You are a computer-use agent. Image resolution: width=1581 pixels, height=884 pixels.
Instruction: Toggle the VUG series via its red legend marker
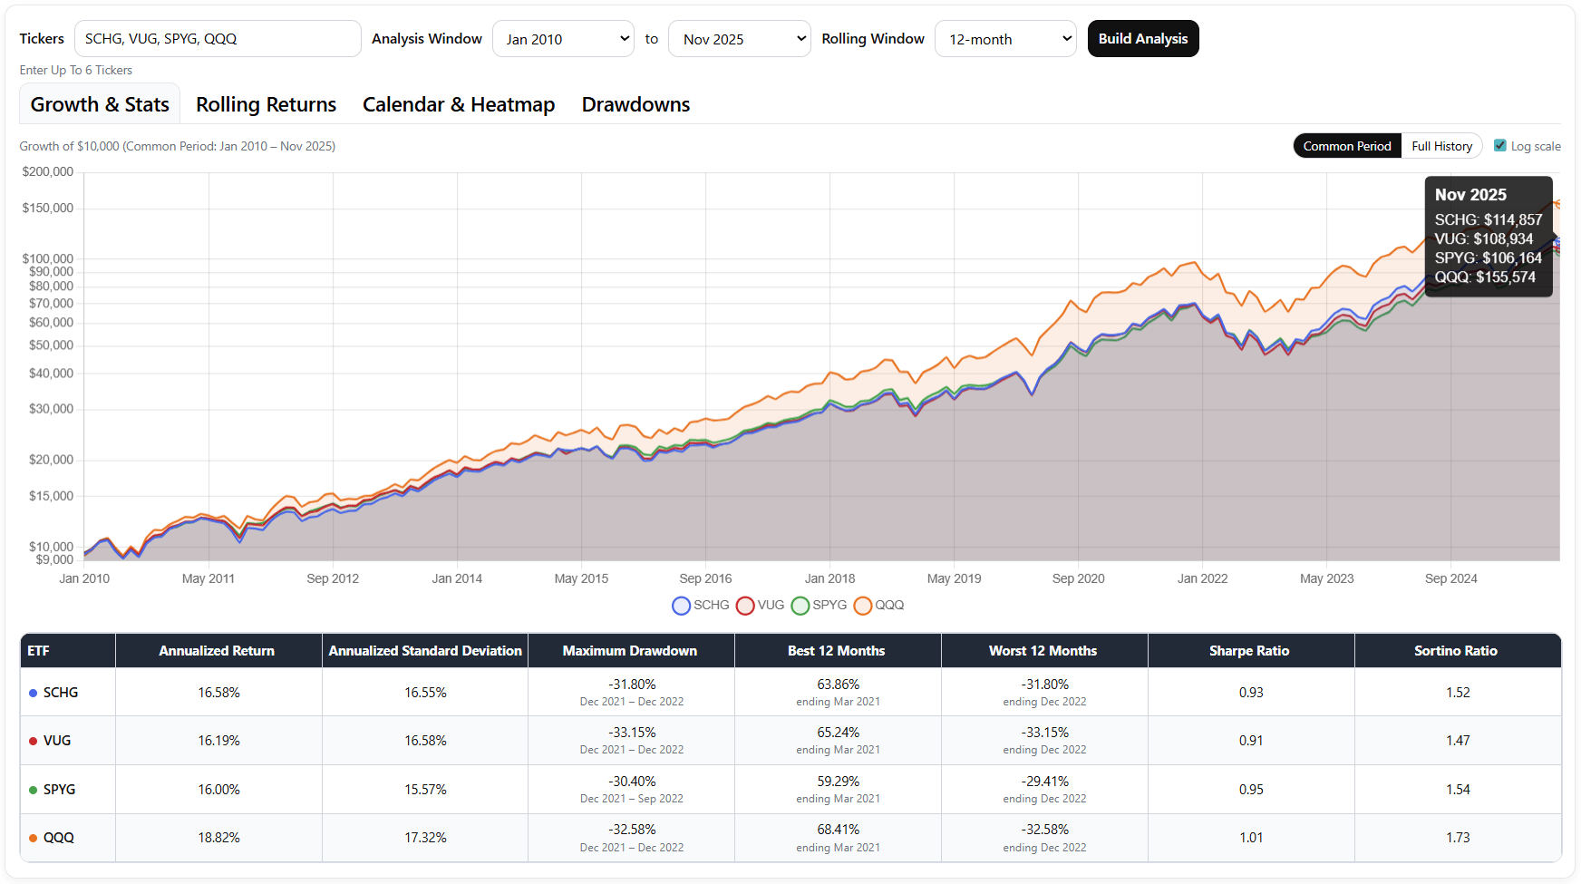745,605
